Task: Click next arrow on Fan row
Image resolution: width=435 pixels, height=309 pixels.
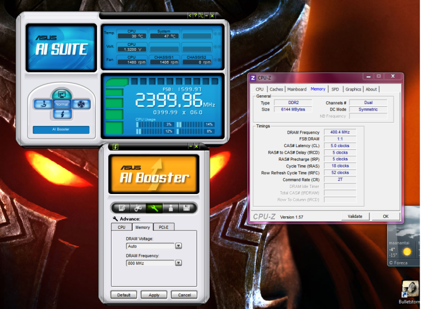Action: (x=219, y=60)
